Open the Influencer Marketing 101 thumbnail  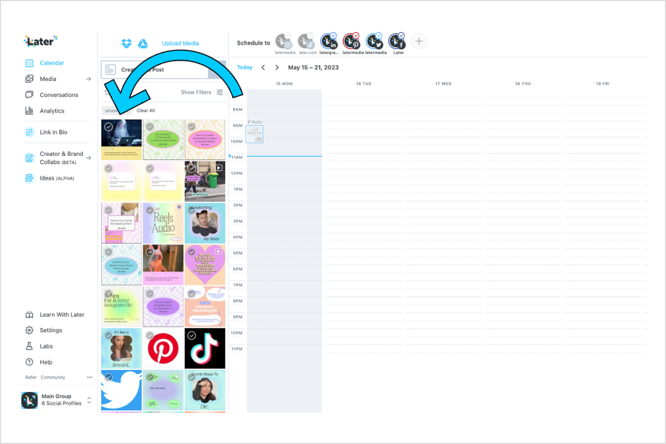[205, 306]
